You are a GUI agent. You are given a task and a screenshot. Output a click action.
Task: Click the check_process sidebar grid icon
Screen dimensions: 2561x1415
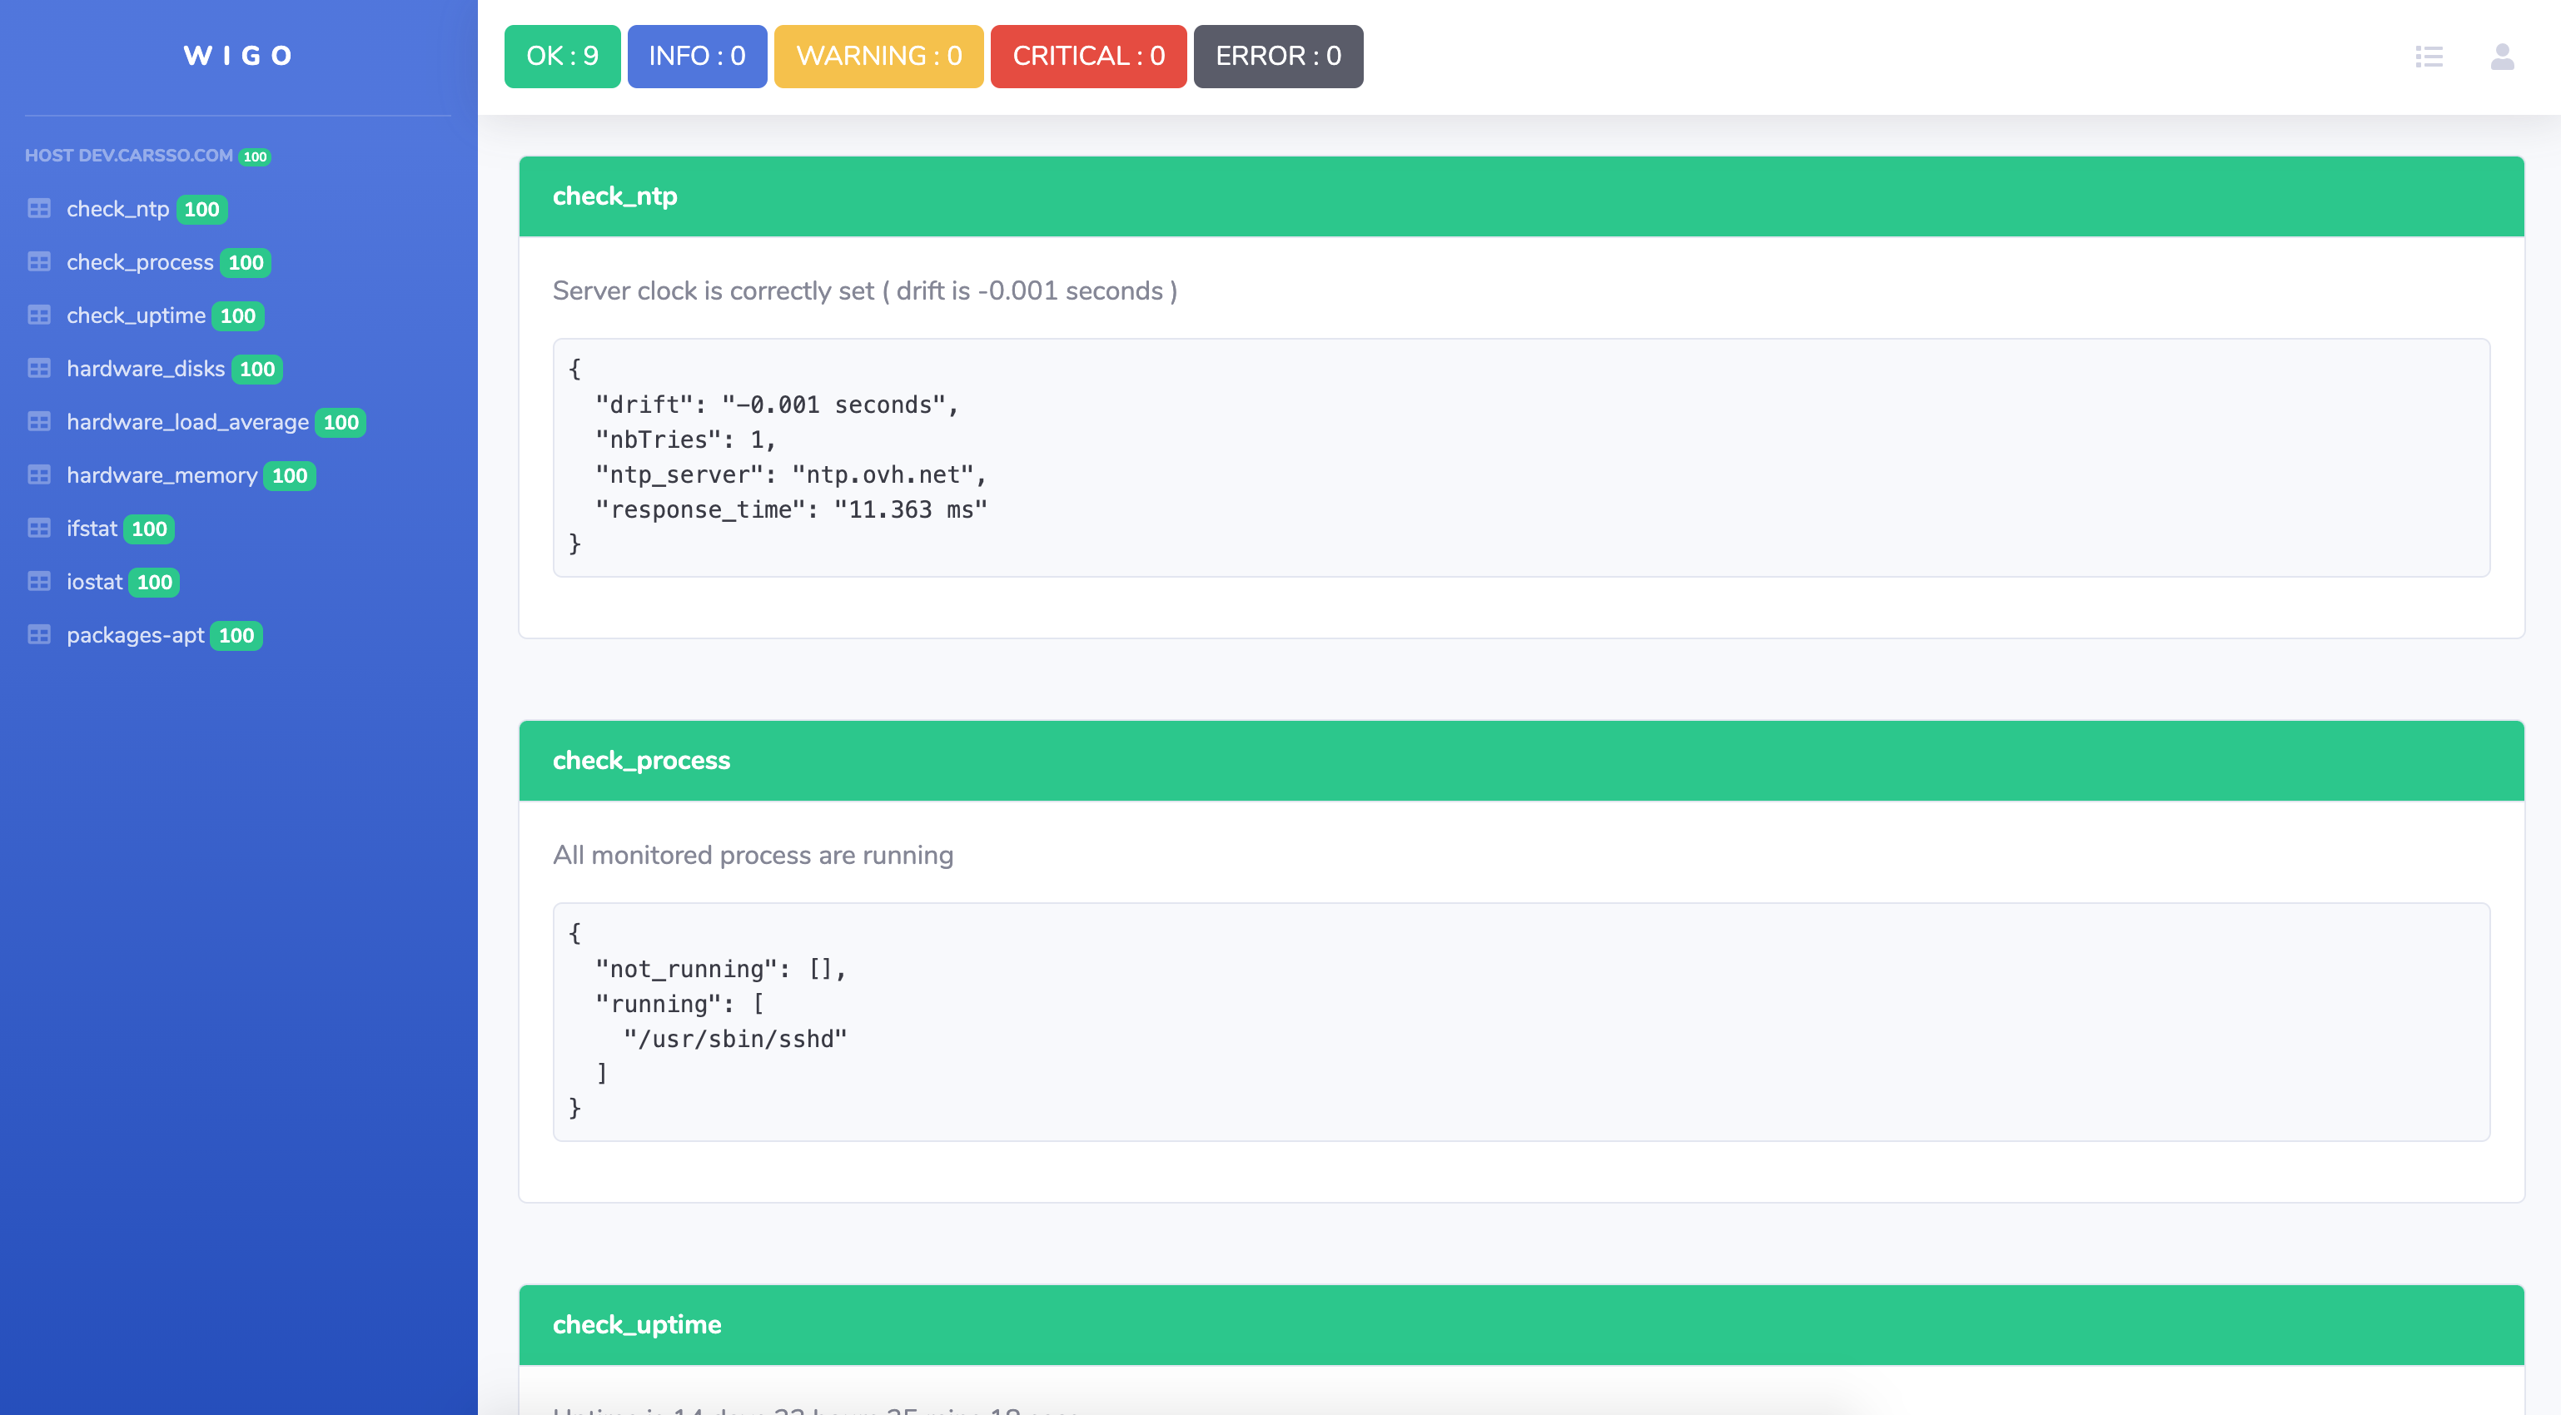pos(38,261)
